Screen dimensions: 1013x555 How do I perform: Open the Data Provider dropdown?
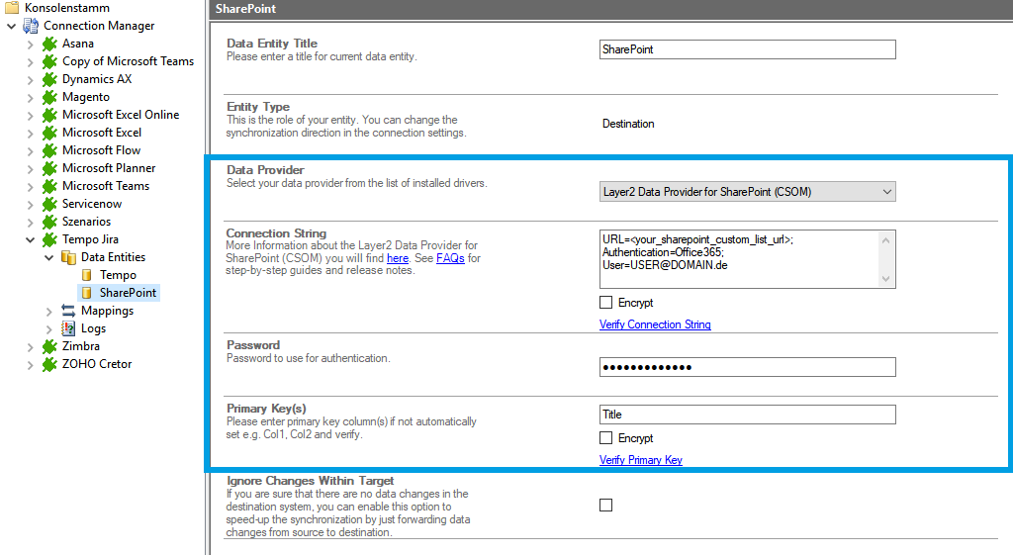point(747,192)
